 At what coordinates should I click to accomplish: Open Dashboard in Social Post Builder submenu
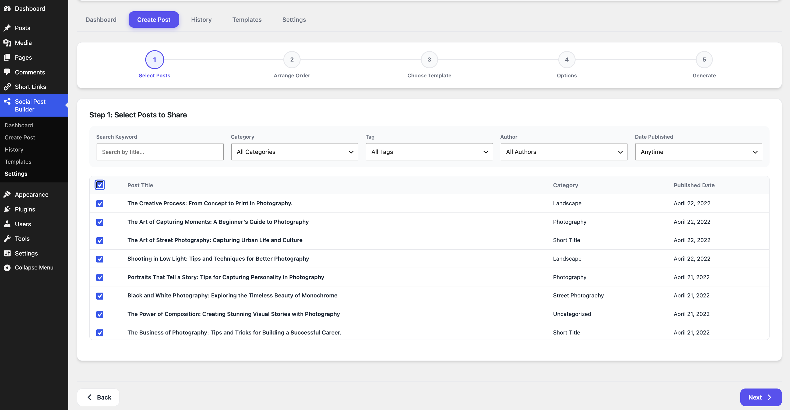[19, 125]
